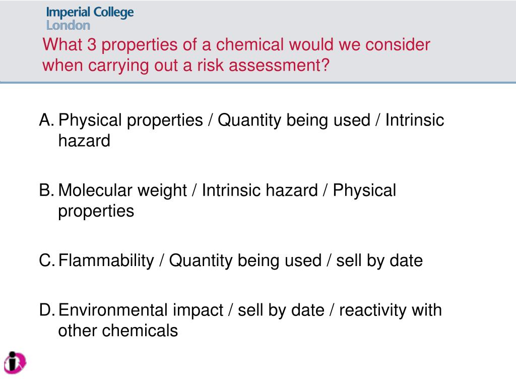
Task: Click 'reactivity with' in option D
Action: point(391,310)
